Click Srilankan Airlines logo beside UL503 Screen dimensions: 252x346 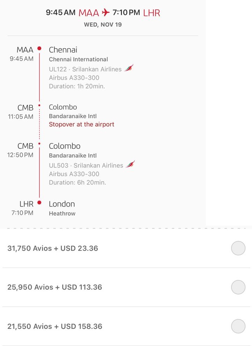130,164
